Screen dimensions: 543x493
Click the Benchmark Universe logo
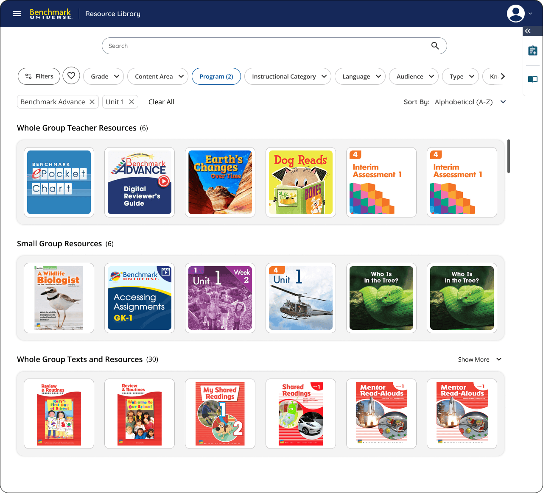51,14
